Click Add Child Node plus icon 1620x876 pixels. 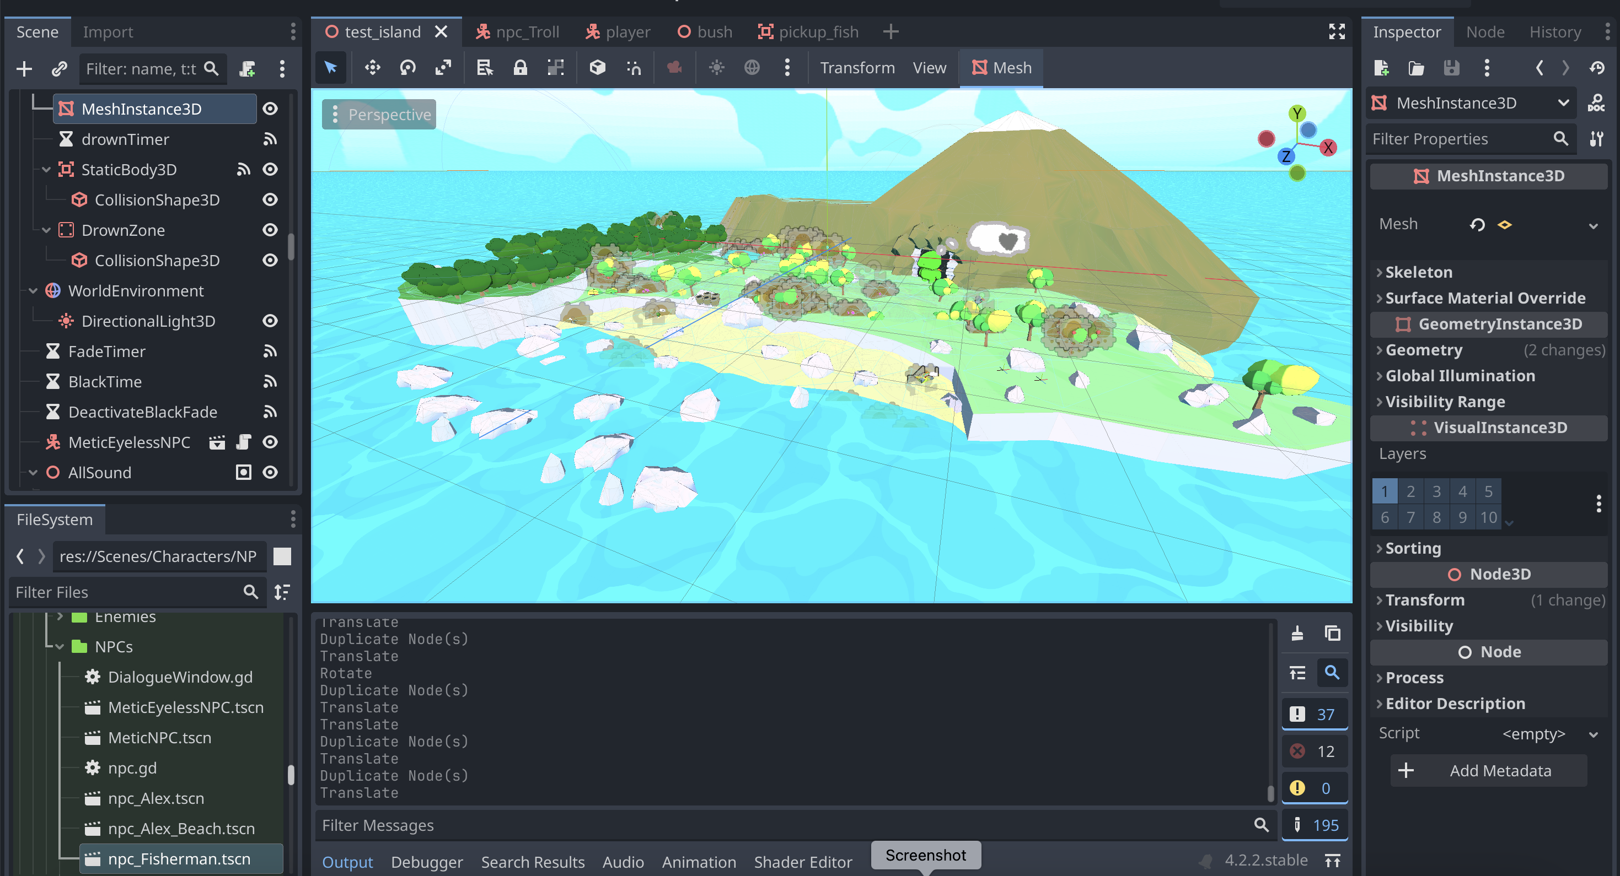click(24, 68)
